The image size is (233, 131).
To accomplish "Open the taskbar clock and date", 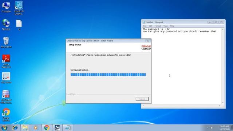I will click(224, 128).
